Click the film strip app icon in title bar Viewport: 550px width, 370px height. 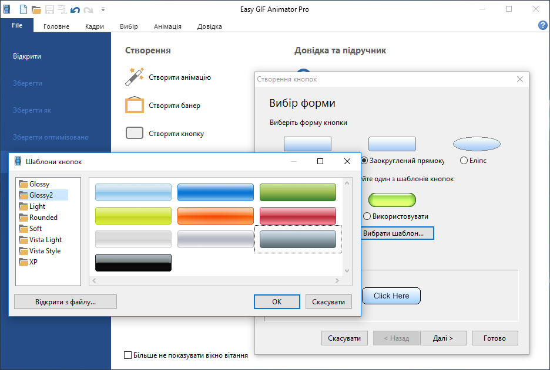click(x=6, y=9)
